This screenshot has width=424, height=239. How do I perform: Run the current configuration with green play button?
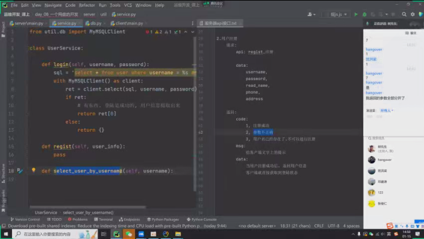[x=356, y=14]
